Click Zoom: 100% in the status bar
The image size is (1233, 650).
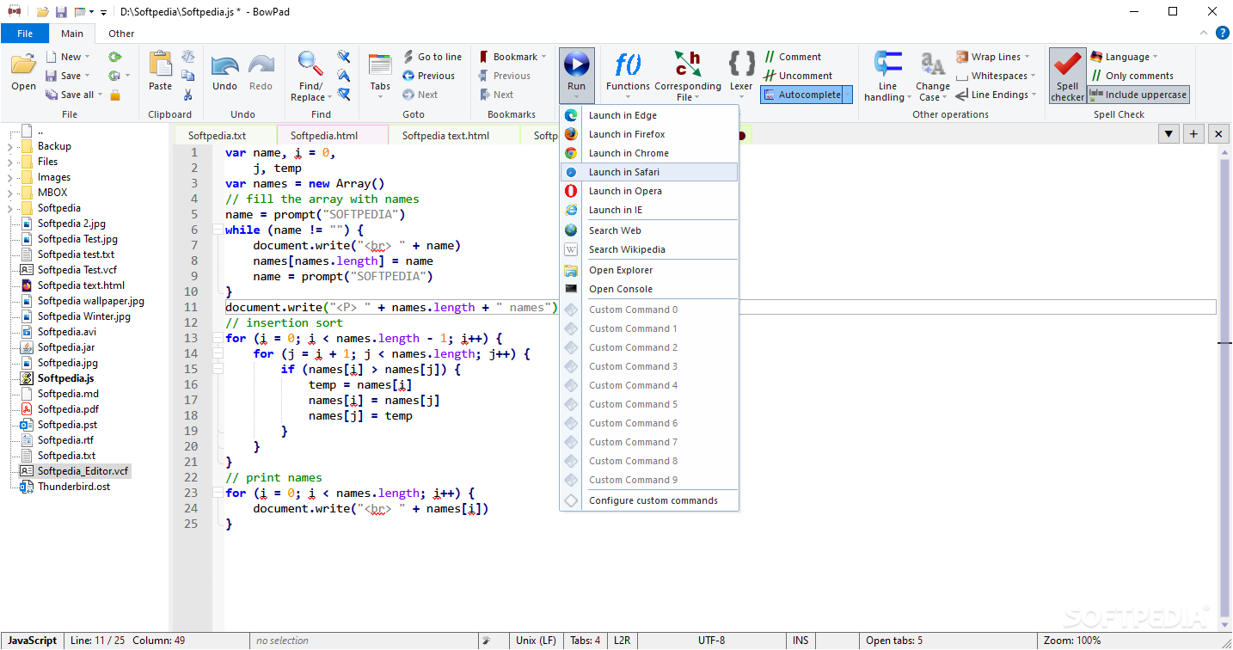point(1071,641)
